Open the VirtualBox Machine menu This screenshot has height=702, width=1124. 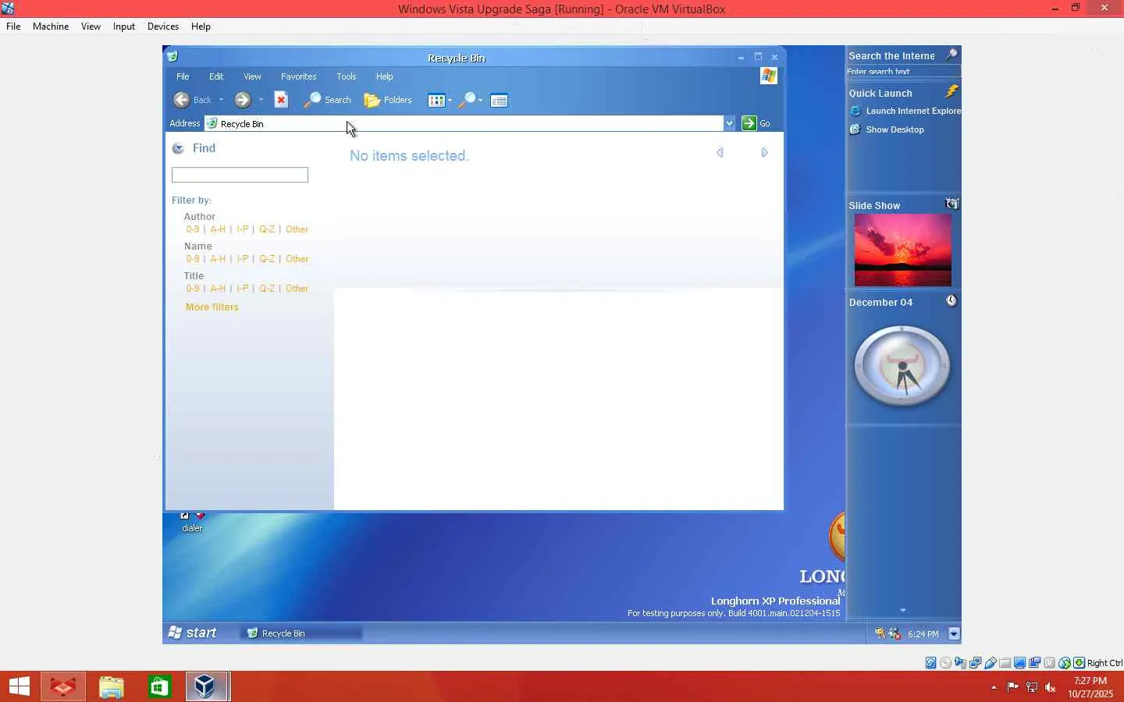tap(51, 27)
